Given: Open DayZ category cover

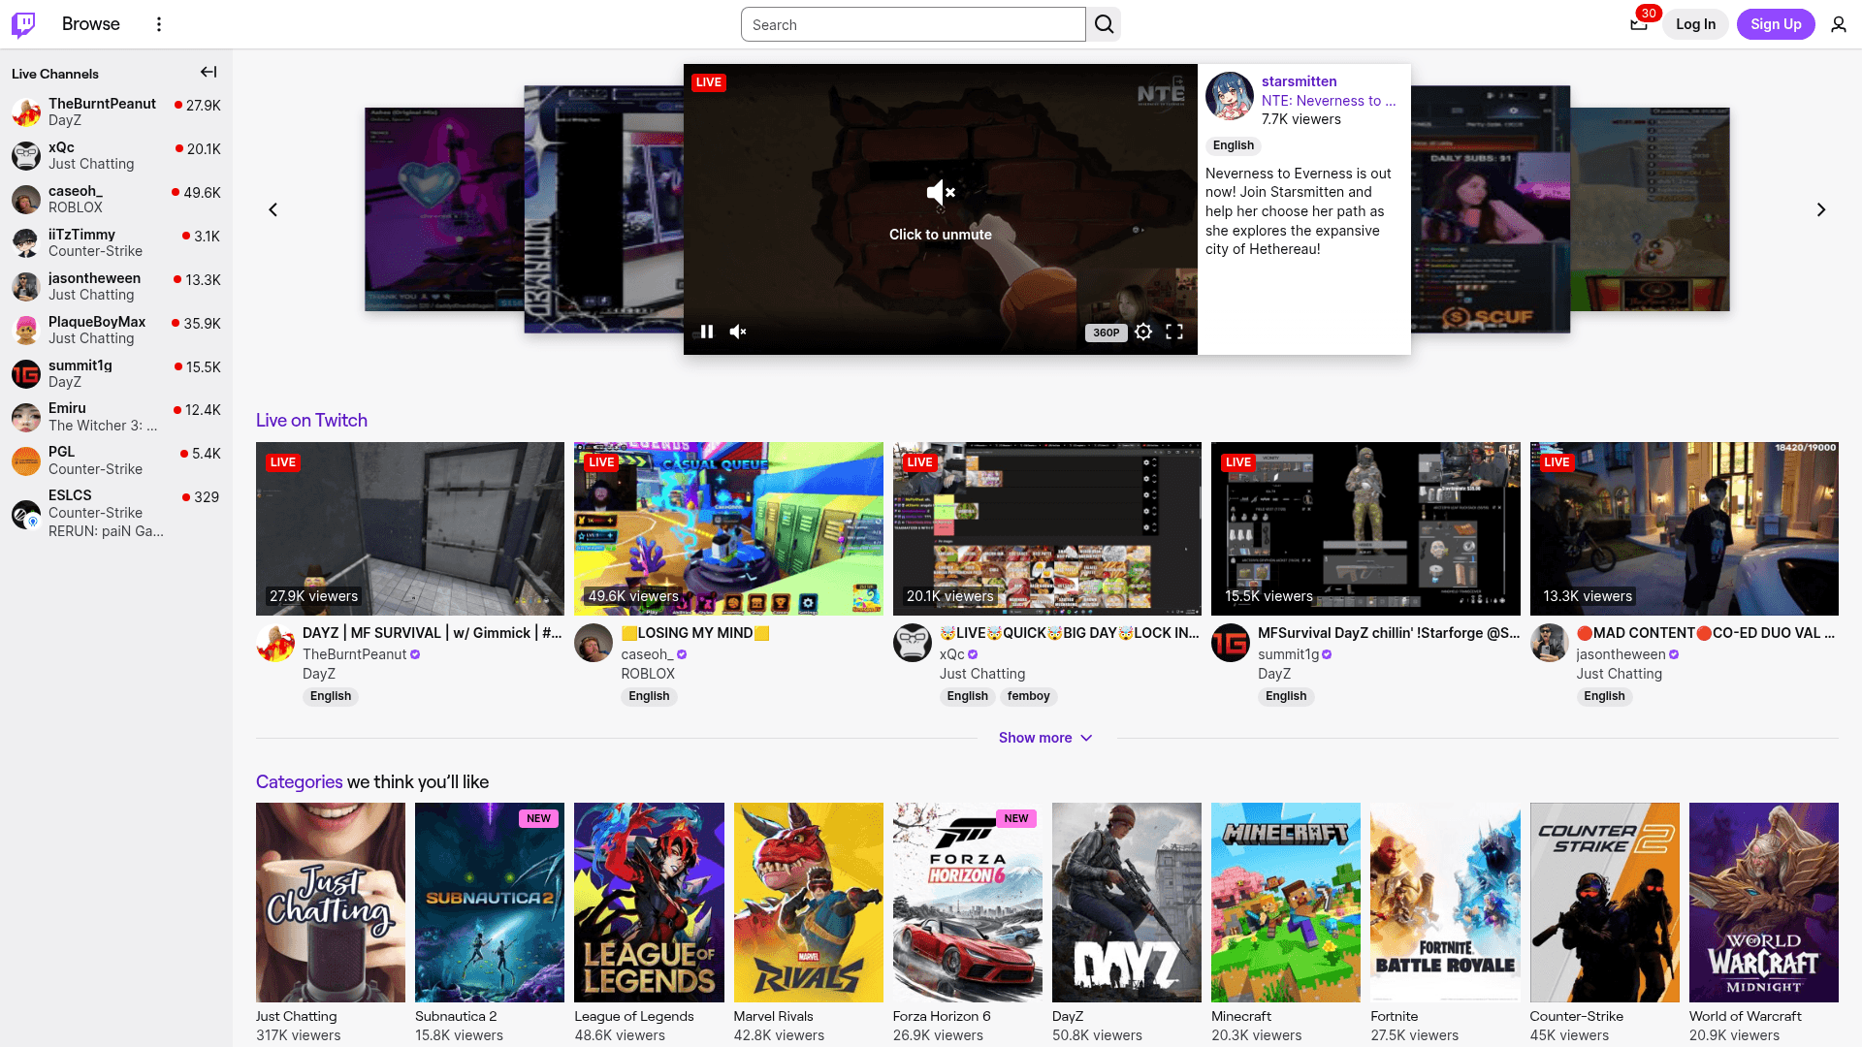Looking at the screenshot, I should 1127,903.
